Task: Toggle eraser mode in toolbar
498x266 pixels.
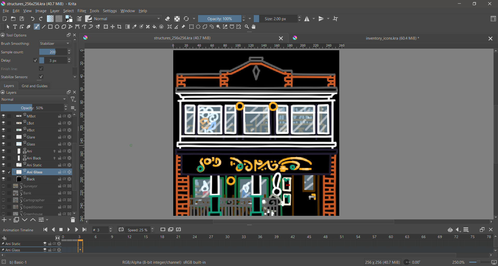Action: [168, 19]
